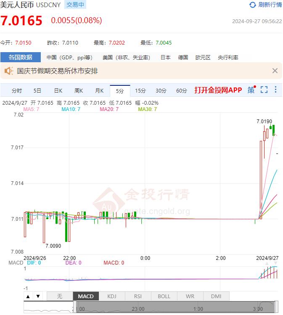Click the left handle of time range slider
The height and width of the screenshot is (315, 283).
tap(75, 307)
